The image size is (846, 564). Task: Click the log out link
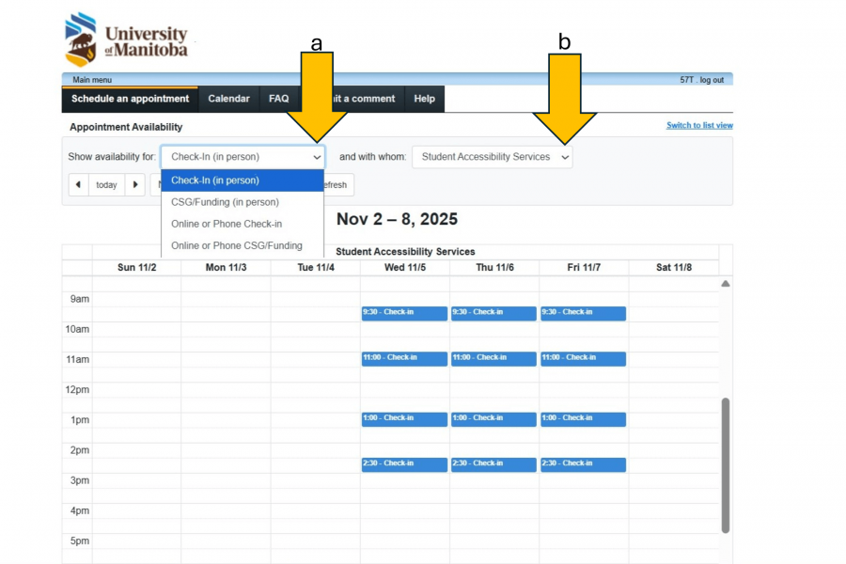point(712,80)
